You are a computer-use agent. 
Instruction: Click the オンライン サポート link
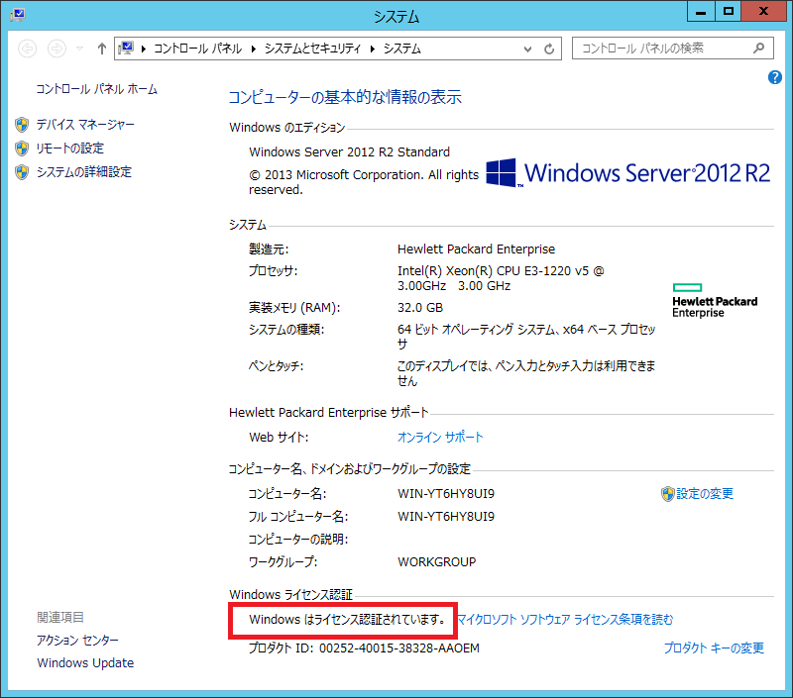coord(440,437)
